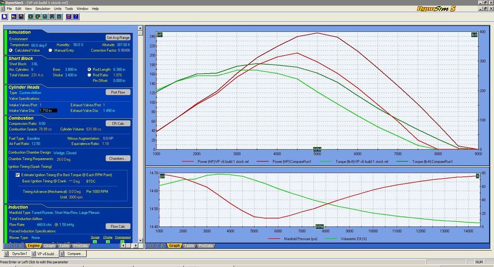Viewport: 494px width, 267px height.
Task: Open the Fuel Type Gasoline selection
Action: coord(33,138)
